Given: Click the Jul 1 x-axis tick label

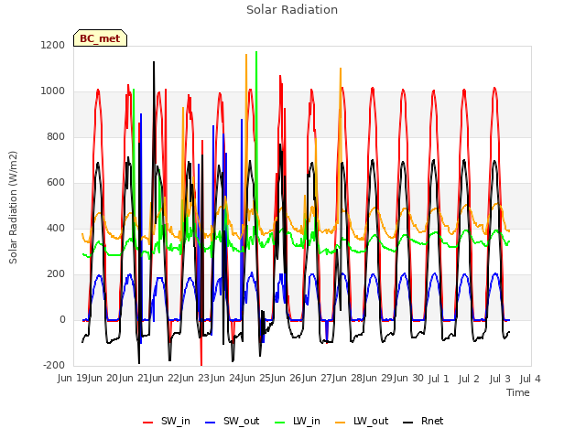Looking at the screenshot, I should click(439, 379).
